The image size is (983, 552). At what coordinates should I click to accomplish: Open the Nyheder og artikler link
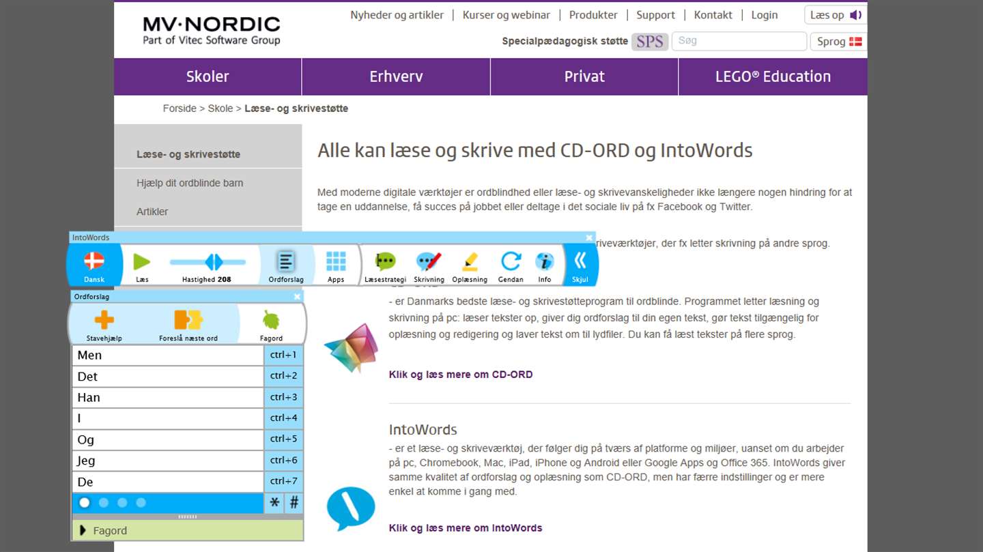point(397,15)
